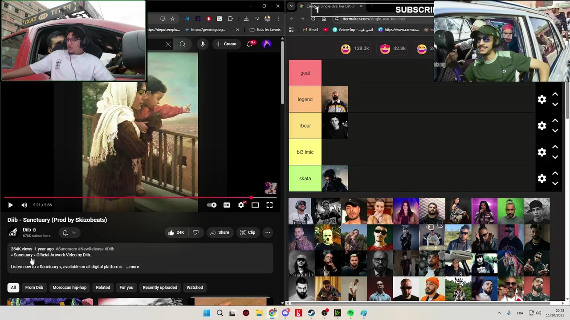
Task: Go to home page in TierMaker window
Action: [x=324, y=19]
